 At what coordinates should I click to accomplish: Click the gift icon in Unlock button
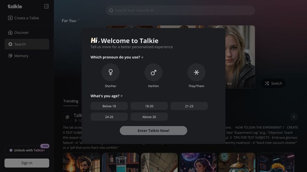11,150
